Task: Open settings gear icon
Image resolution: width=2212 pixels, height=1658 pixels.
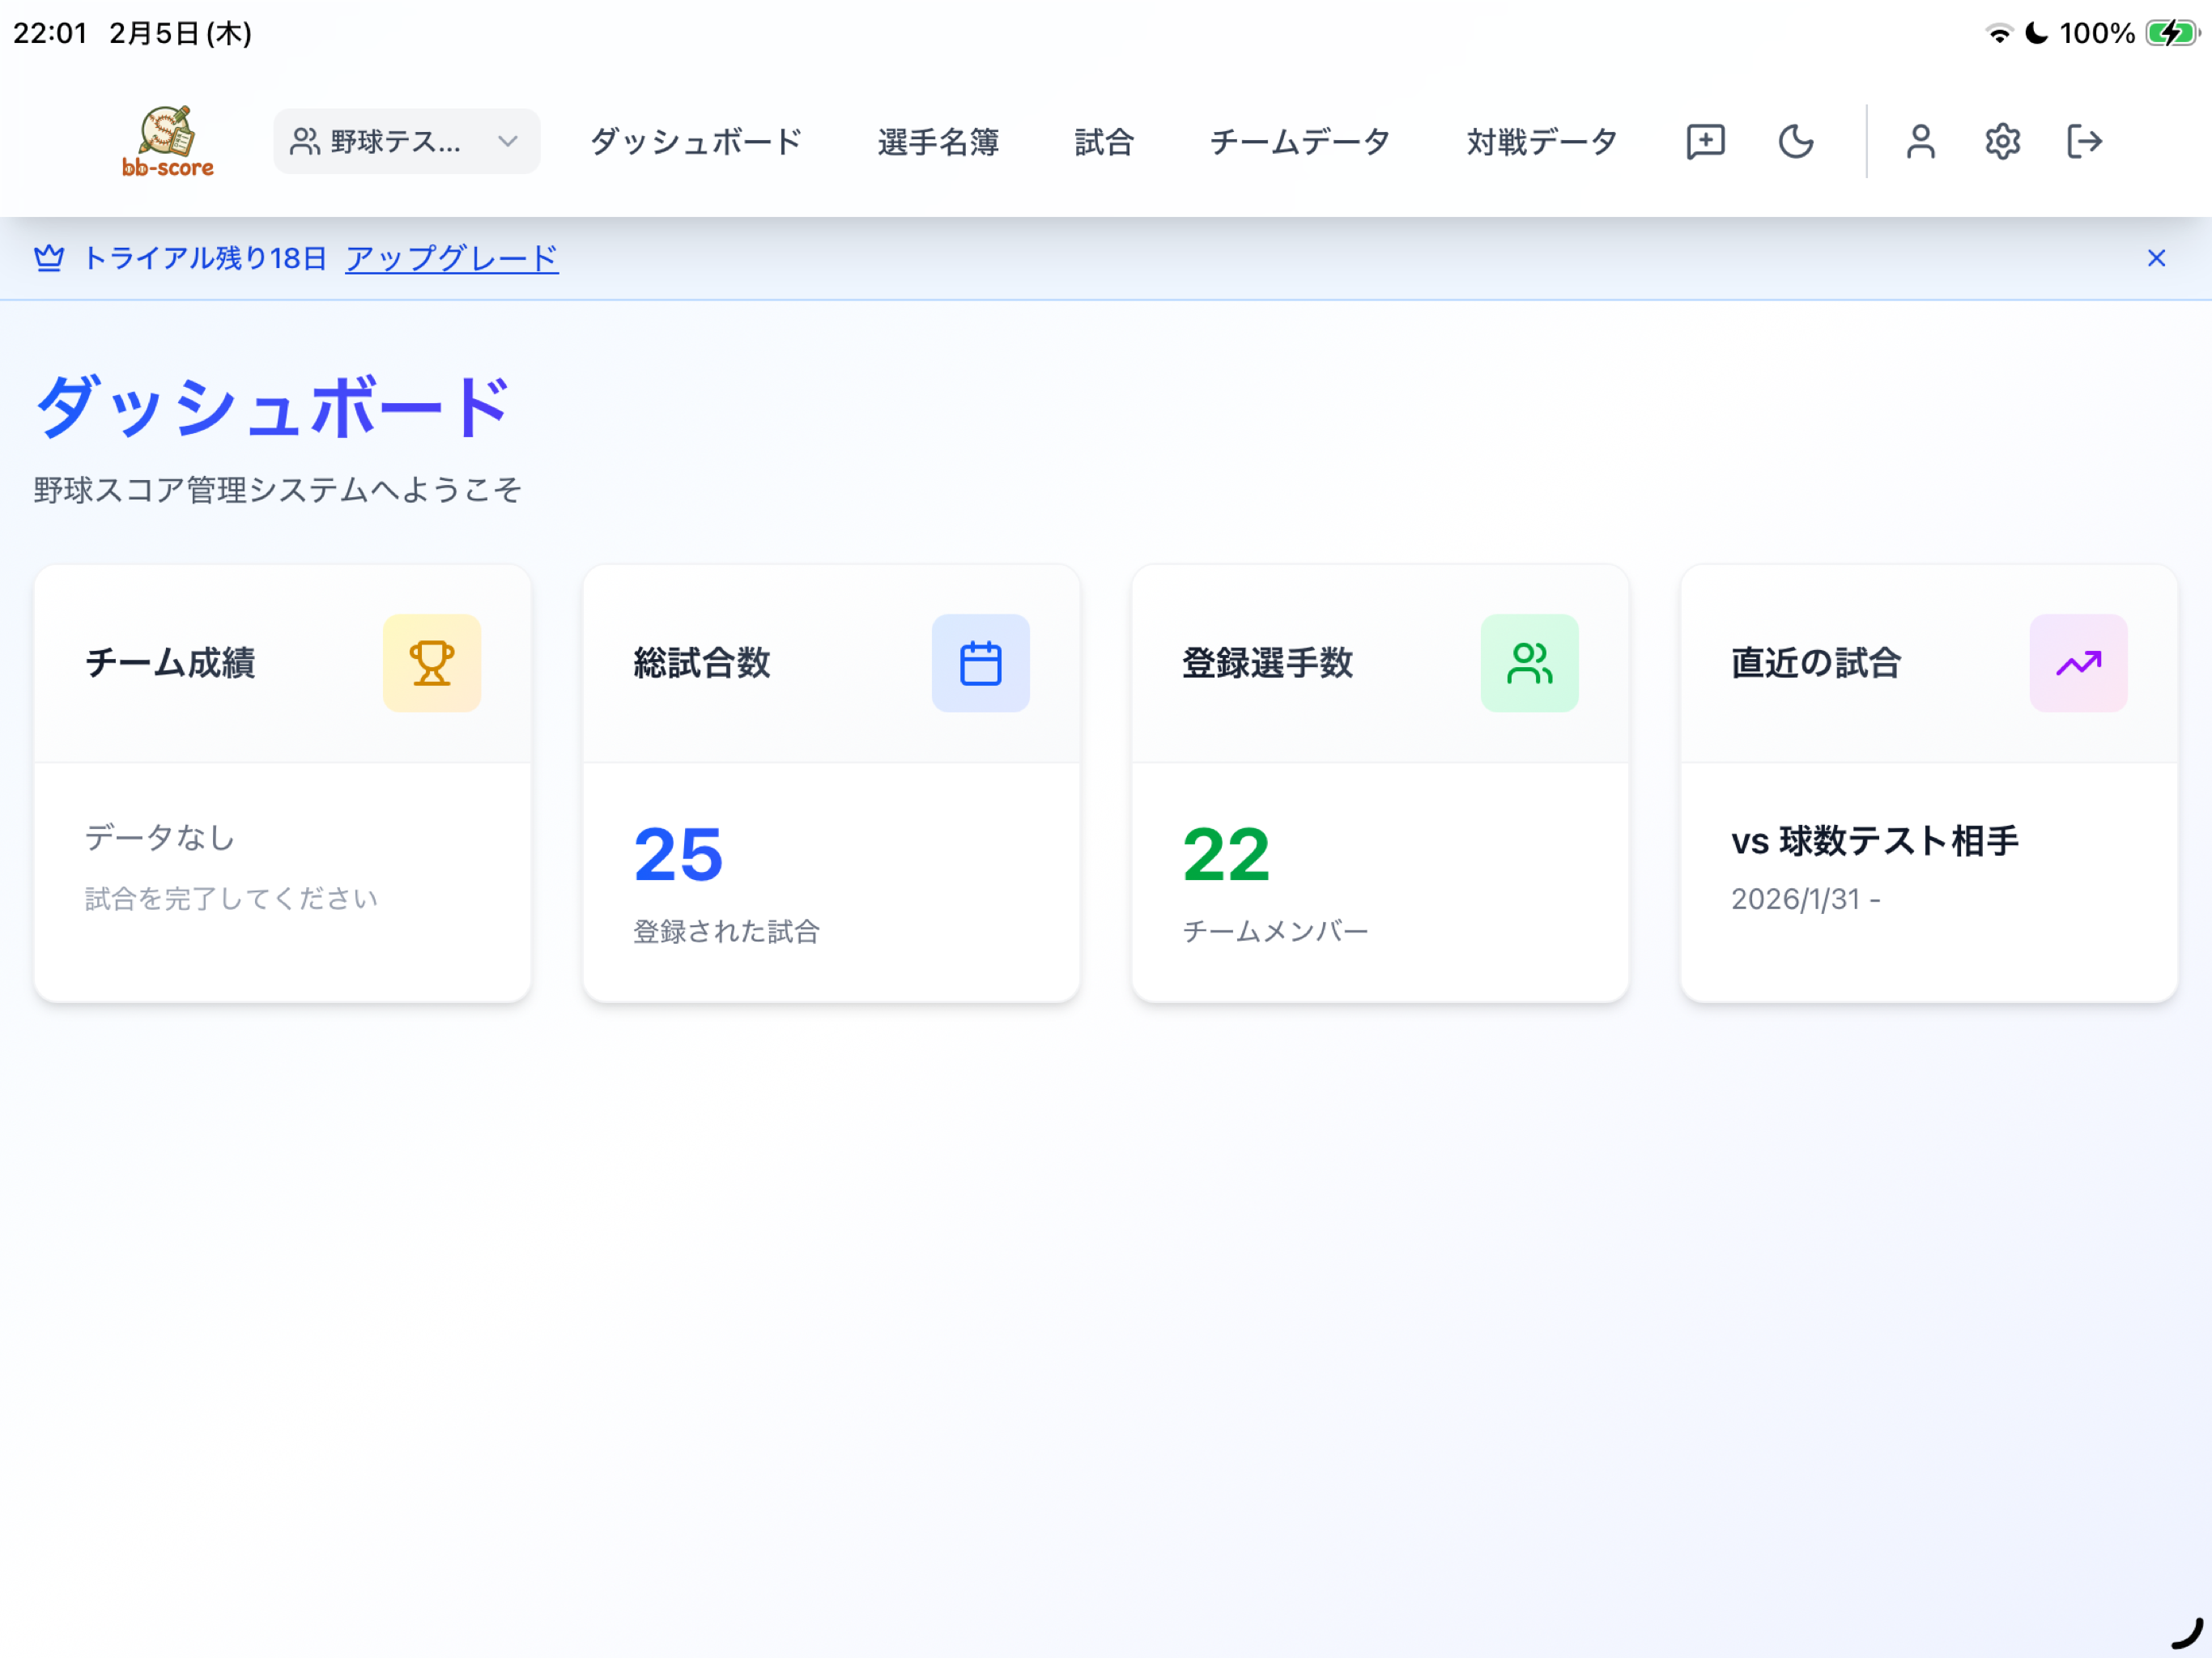Action: (2002, 141)
